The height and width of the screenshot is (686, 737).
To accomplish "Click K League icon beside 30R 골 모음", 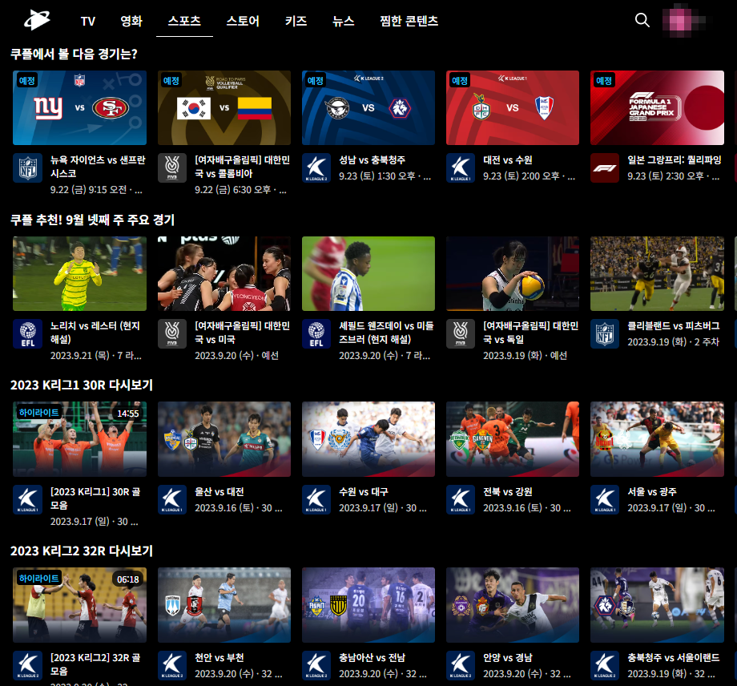I will [28, 500].
